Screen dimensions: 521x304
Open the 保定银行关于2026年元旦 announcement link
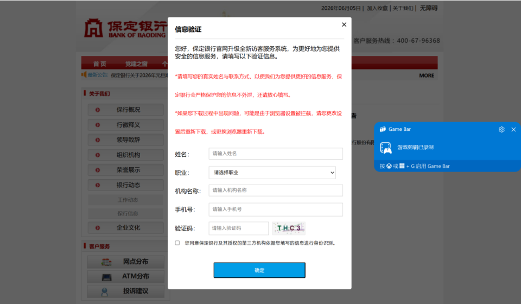[x=139, y=75]
